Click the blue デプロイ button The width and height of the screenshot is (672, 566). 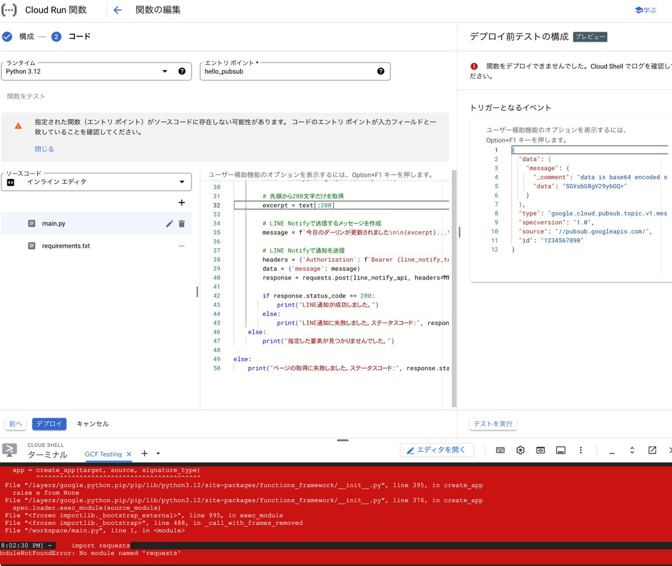pyautogui.click(x=49, y=424)
